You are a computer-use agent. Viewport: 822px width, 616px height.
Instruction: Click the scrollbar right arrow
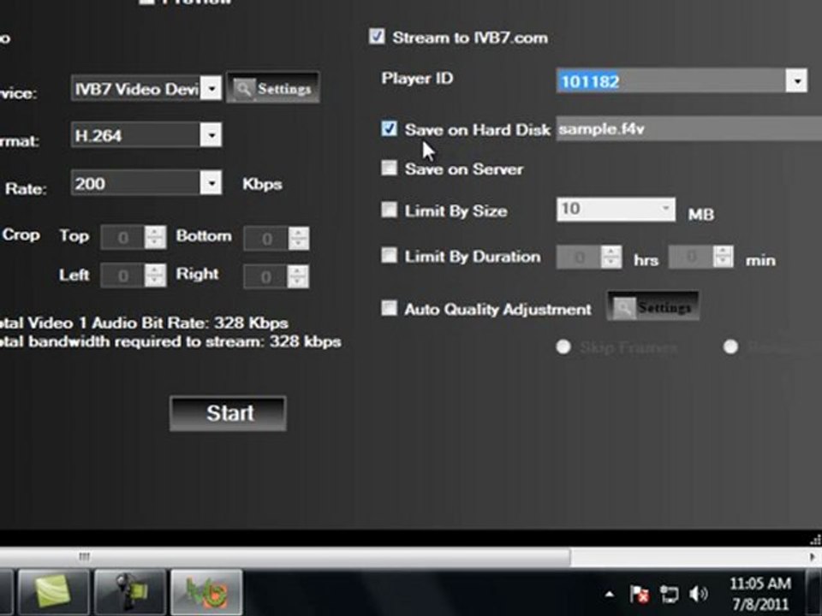pyautogui.click(x=813, y=556)
